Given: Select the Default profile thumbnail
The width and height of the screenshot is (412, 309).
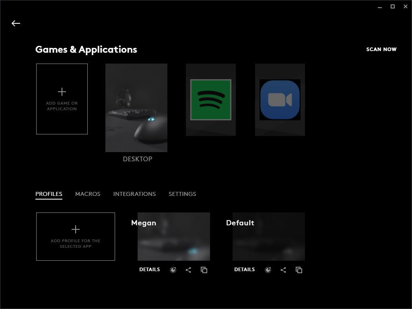Looking at the screenshot, I should coord(268,237).
